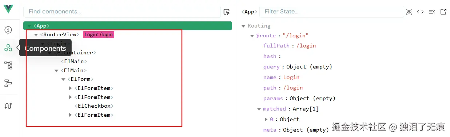
Task: Collapse the App tree node arrow
Action: point(29,26)
